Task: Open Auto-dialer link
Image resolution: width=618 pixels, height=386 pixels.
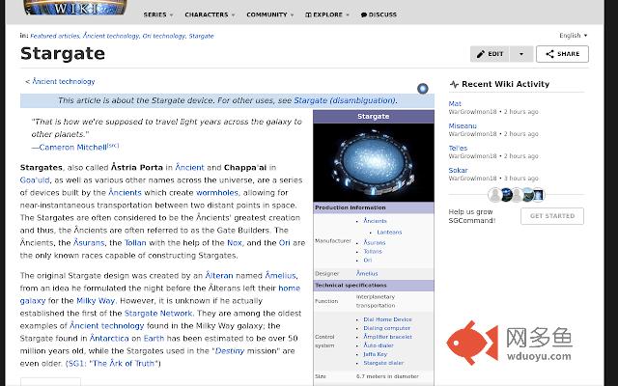Action: [379, 345]
